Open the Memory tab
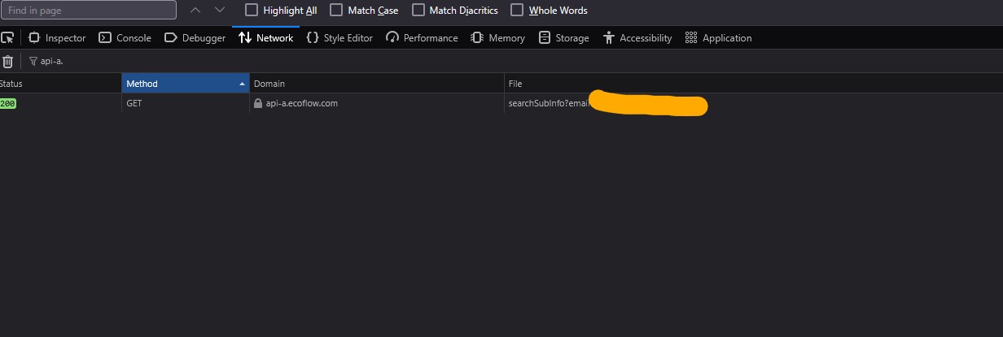Image resolution: width=1003 pixels, height=337 pixels. (x=497, y=37)
